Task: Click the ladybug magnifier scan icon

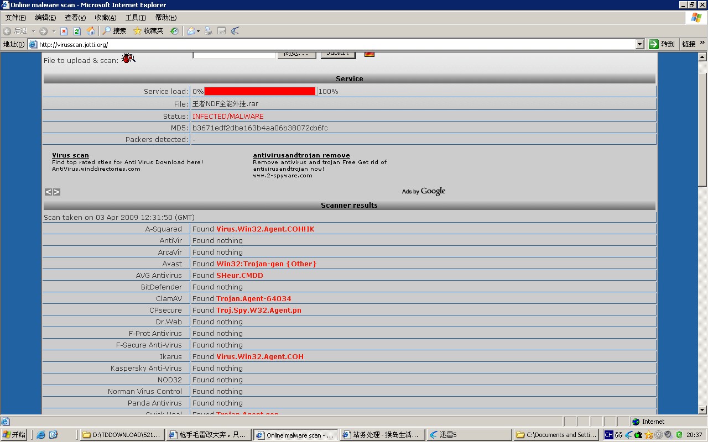Action: tap(128, 58)
